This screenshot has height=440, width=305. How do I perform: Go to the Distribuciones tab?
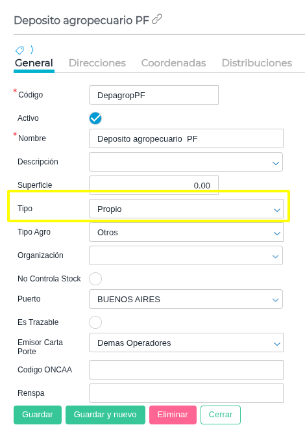coord(257,63)
